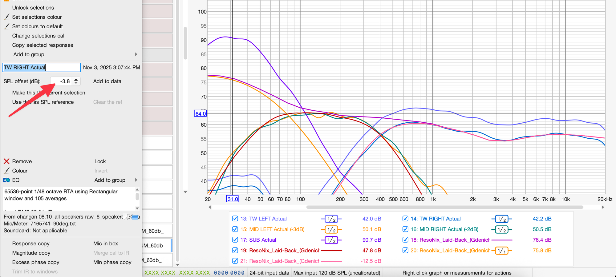Image resolution: width=616 pixels, height=277 pixels.
Task: Click Use this as SPL reference
Action: point(43,102)
